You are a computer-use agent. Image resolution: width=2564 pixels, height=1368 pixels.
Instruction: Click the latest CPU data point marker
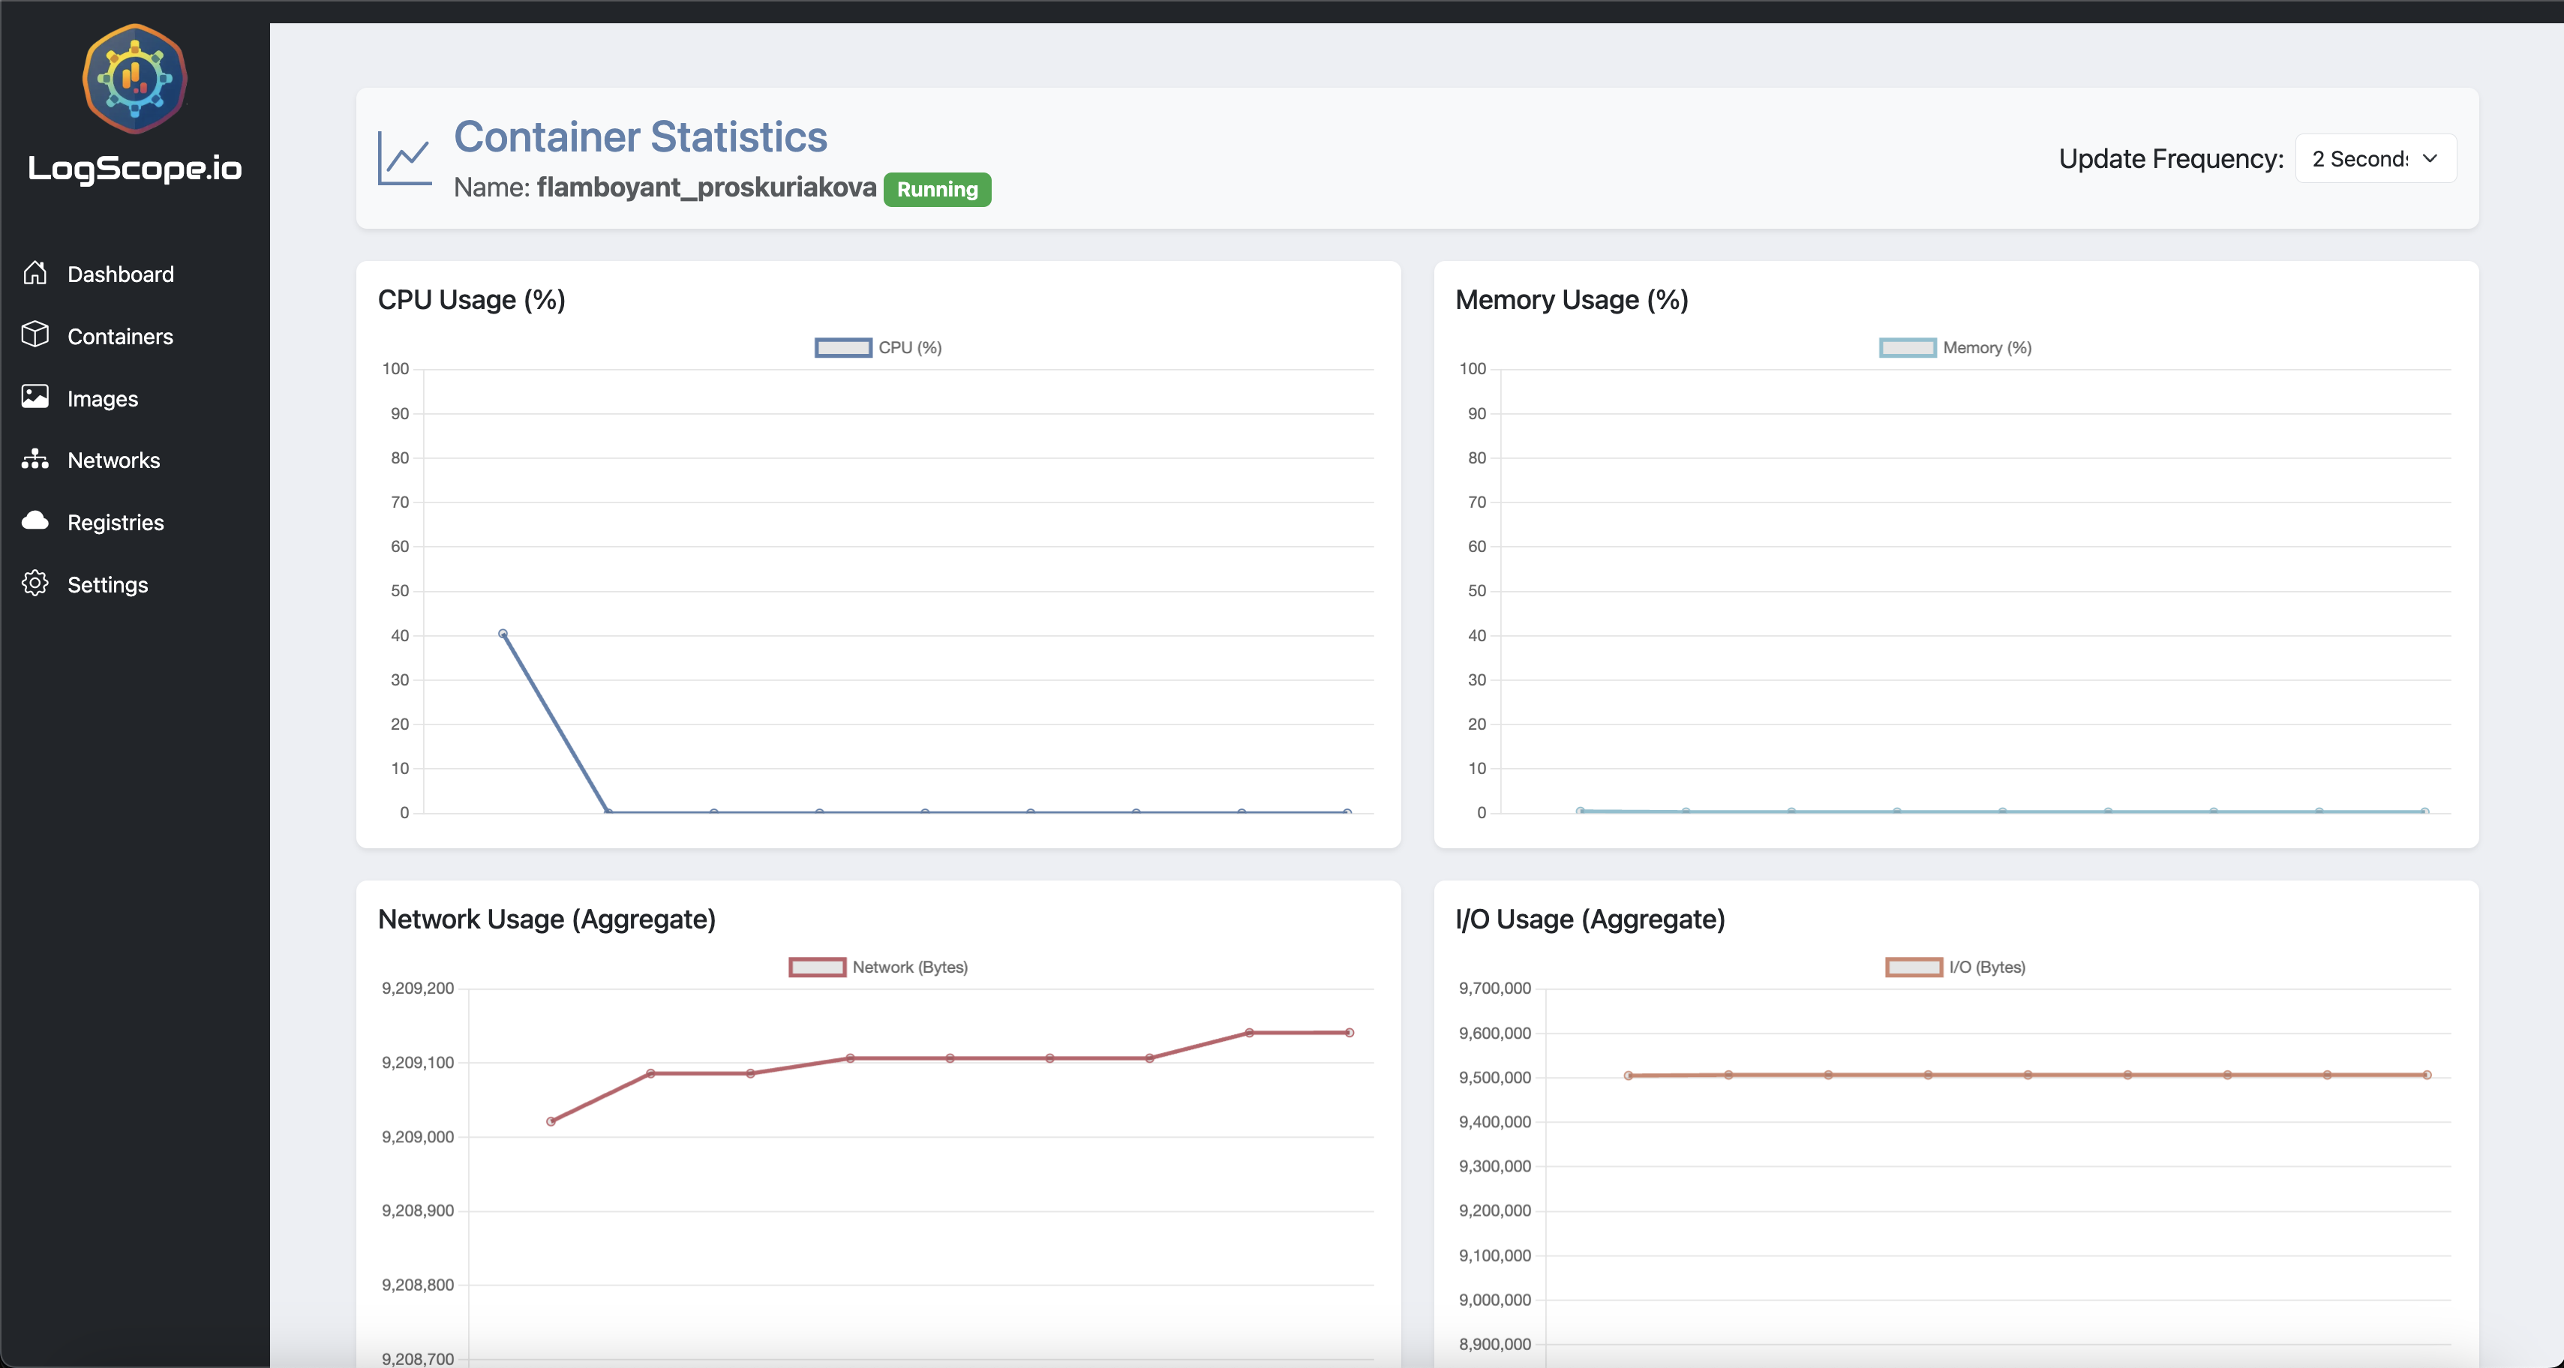(x=1349, y=811)
